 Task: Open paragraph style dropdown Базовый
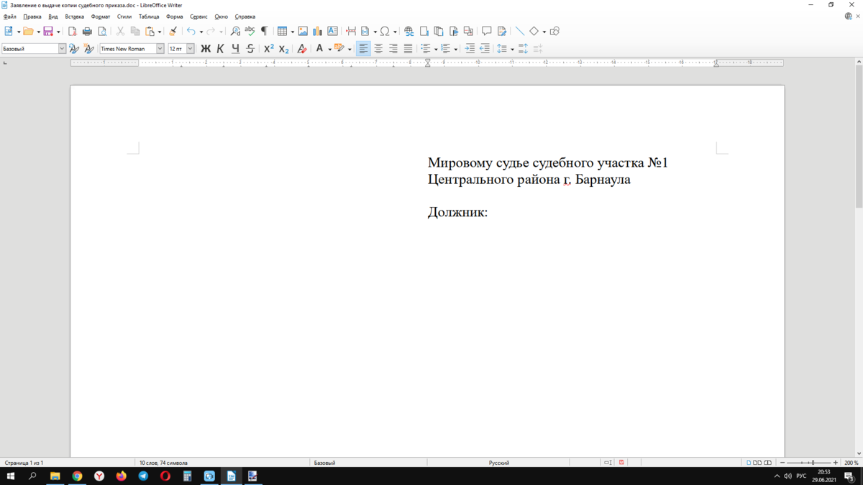click(62, 49)
